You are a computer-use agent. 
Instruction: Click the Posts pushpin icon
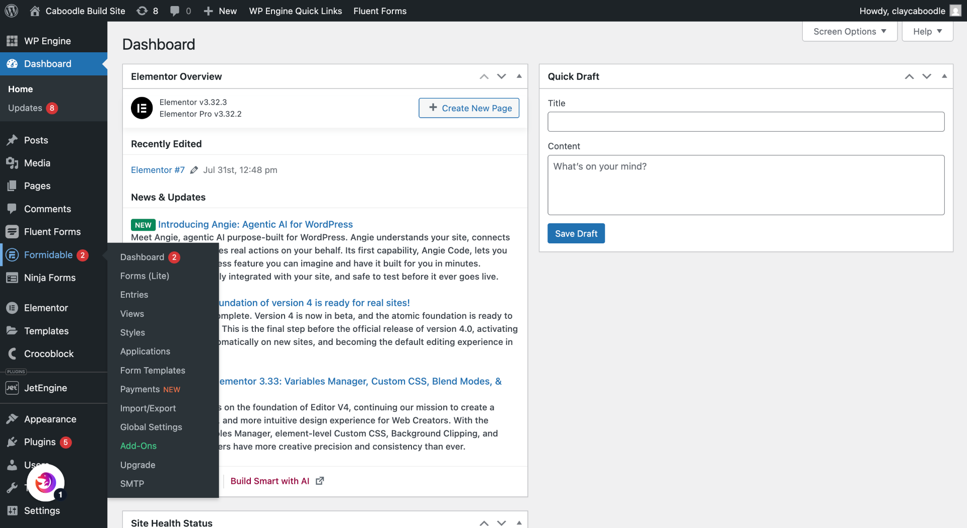click(x=12, y=140)
